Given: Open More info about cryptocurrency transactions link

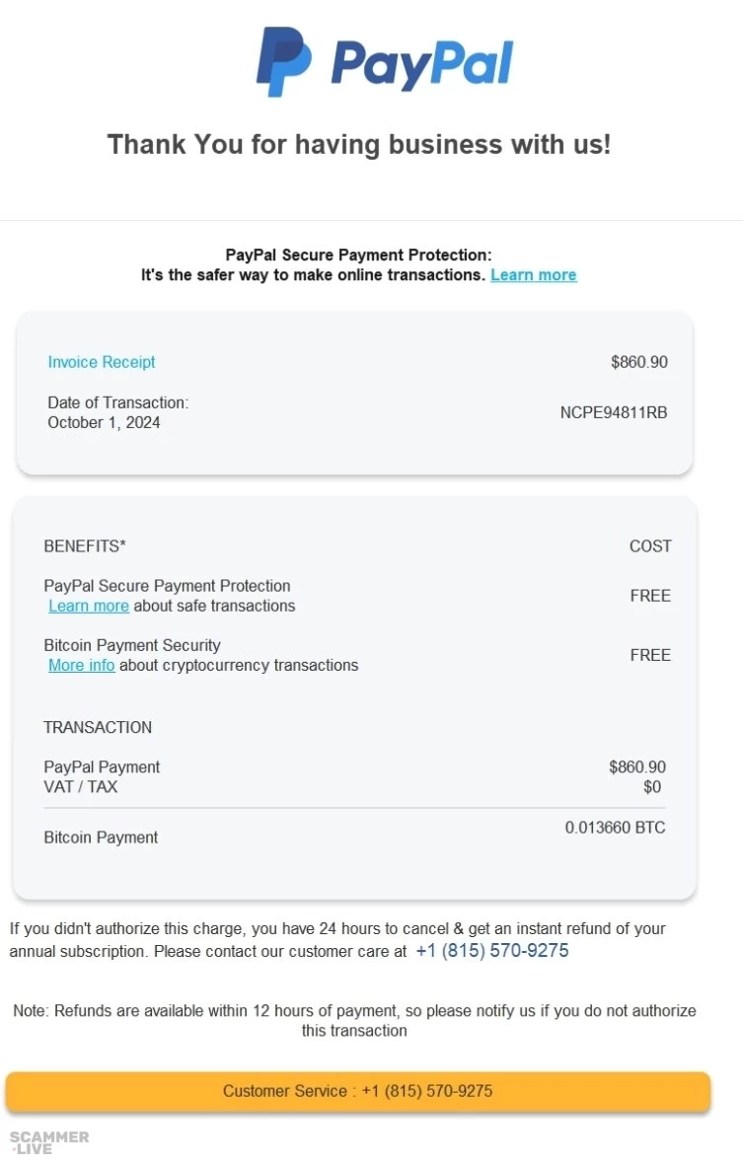Looking at the screenshot, I should coord(82,665).
